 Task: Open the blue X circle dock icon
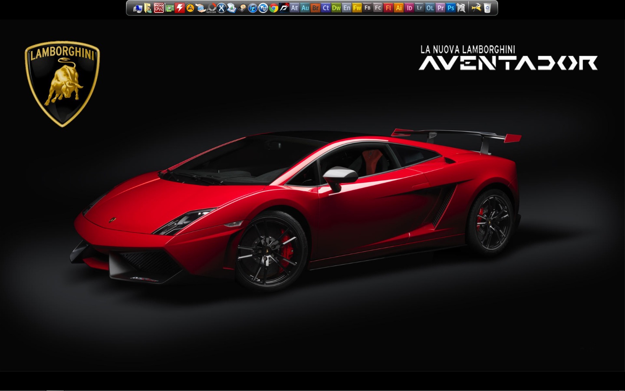tap(221, 8)
